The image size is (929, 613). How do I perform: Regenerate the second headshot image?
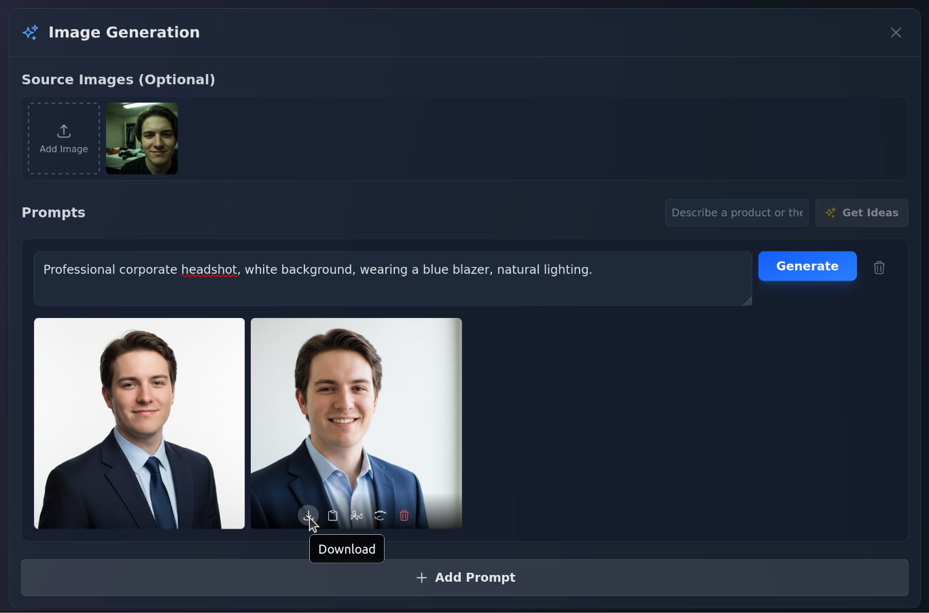point(380,515)
